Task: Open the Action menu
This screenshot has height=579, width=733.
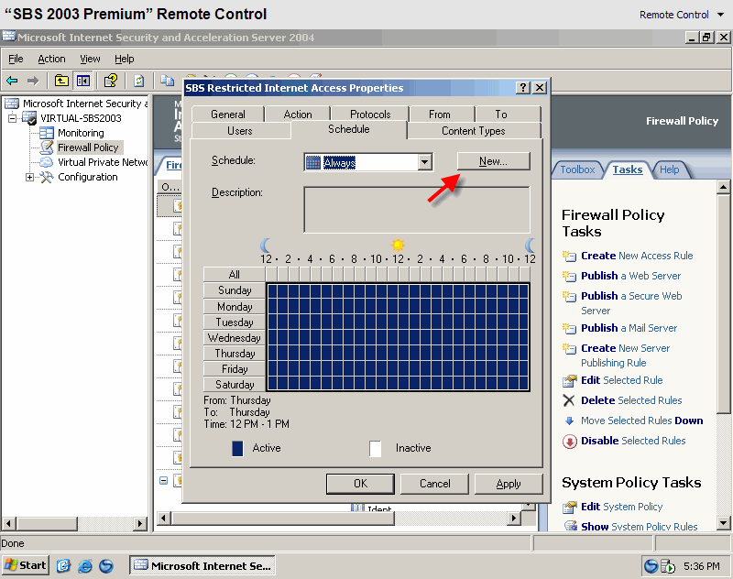Action: 51,59
